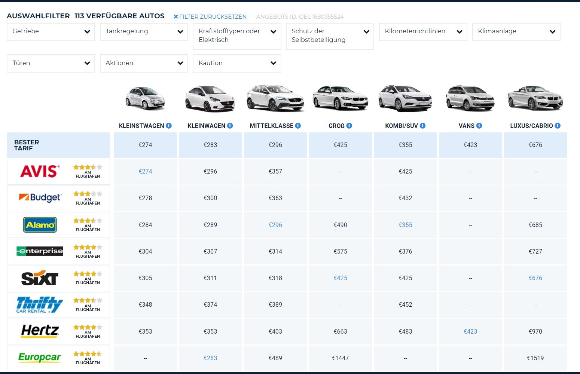Select the Sixt logo
The height and width of the screenshot is (374, 580).
[40, 278]
